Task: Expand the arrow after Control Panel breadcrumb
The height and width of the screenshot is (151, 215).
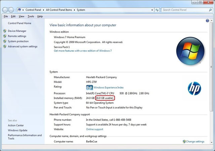Action: click(x=43, y=10)
